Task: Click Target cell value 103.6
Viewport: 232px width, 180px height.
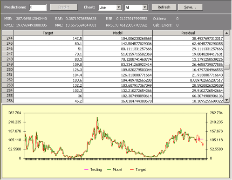Action: coord(48,80)
